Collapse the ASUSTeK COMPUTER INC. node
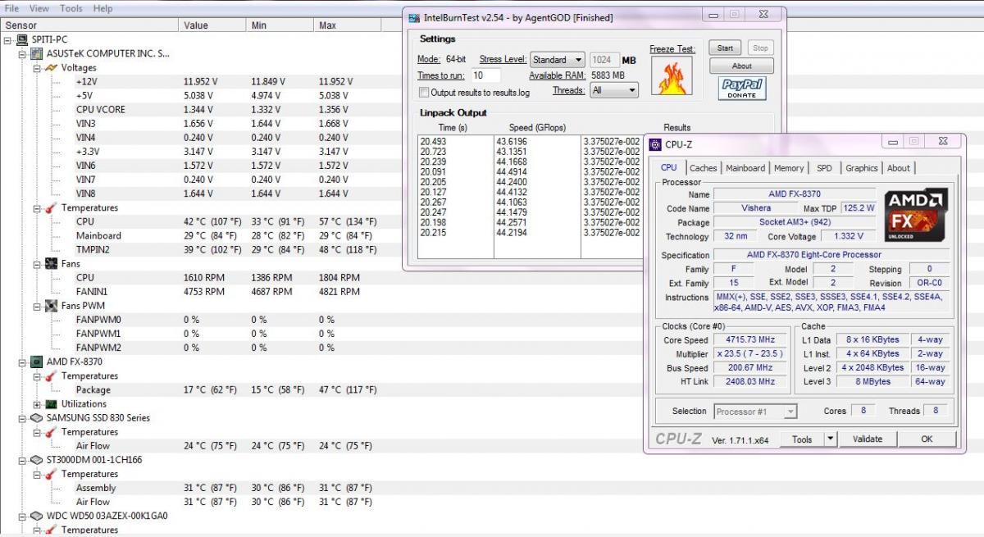The image size is (984, 537). click(22, 53)
